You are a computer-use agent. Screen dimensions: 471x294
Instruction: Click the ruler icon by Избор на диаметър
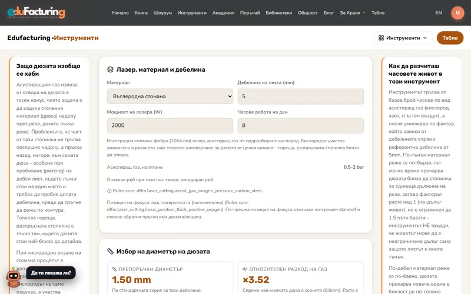click(x=110, y=252)
